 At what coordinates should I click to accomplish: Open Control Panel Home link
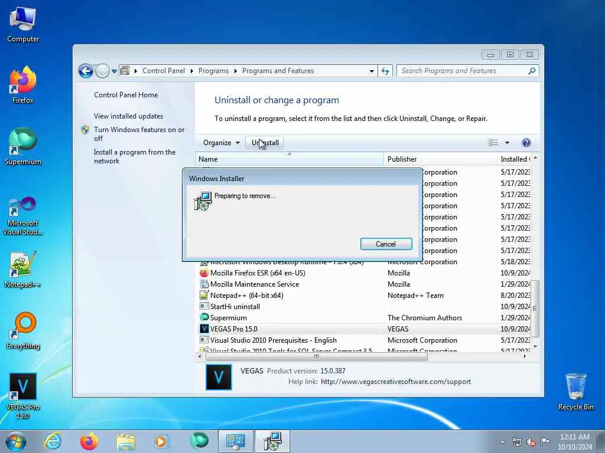[x=126, y=95]
